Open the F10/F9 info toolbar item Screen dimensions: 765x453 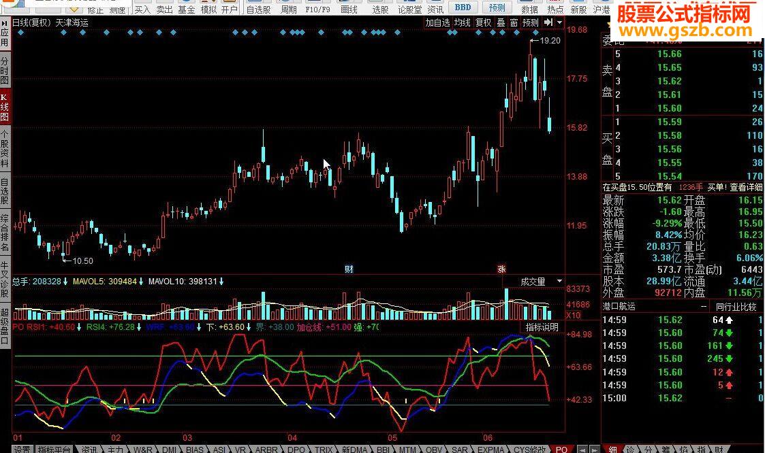(317, 10)
